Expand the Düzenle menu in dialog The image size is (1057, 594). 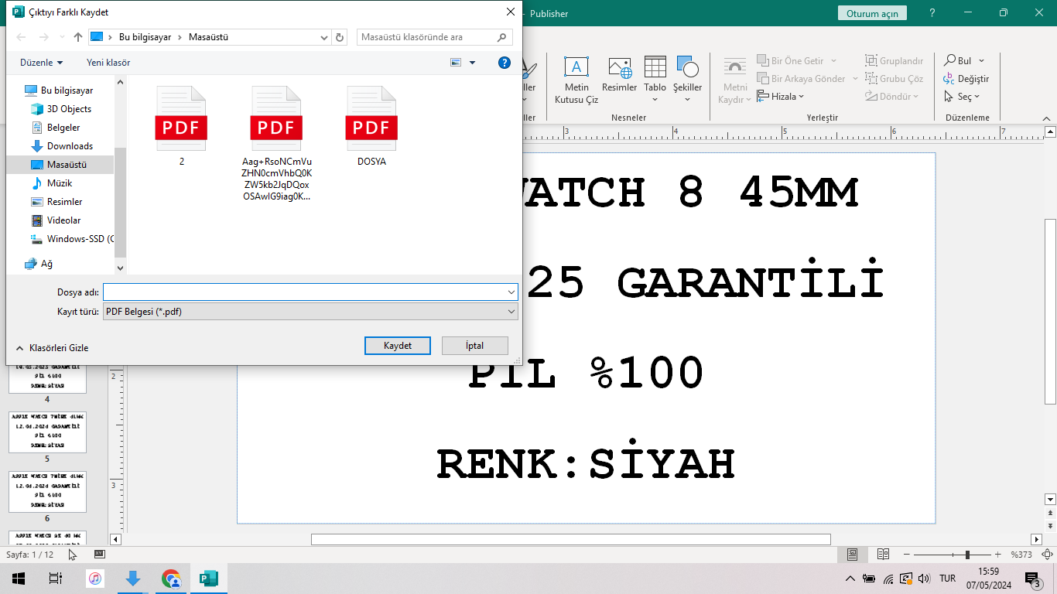(42, 63)
